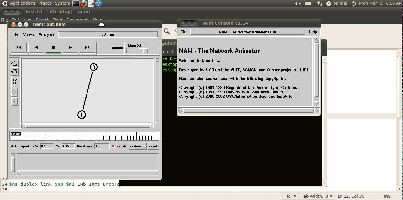403x200 pixels.
Task: Open the Applications menu in top panel
Action: (x=22, y=3)
